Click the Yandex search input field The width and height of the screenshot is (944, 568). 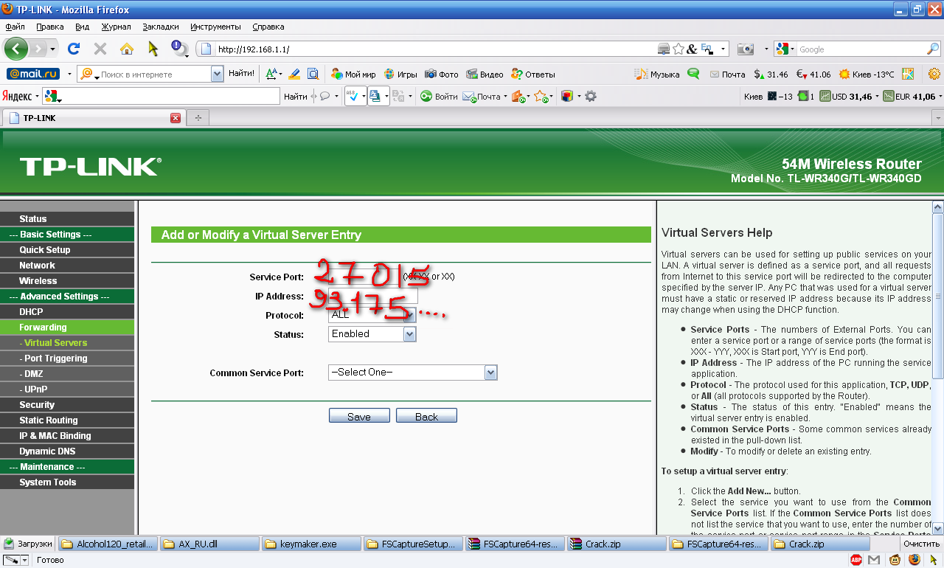(168, 96)
